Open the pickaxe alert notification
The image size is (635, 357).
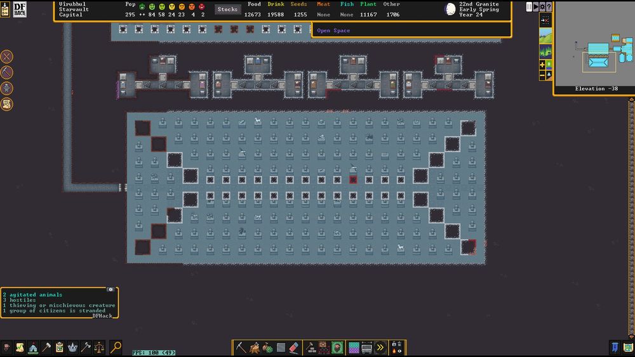pyautogui.click(x=6, y=72)
